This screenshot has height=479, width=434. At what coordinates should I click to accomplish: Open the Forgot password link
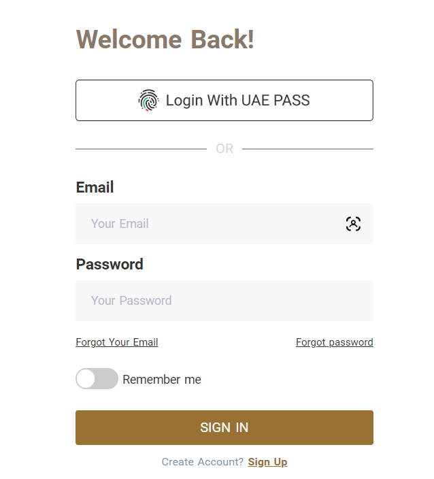click(x=334, y=342)
